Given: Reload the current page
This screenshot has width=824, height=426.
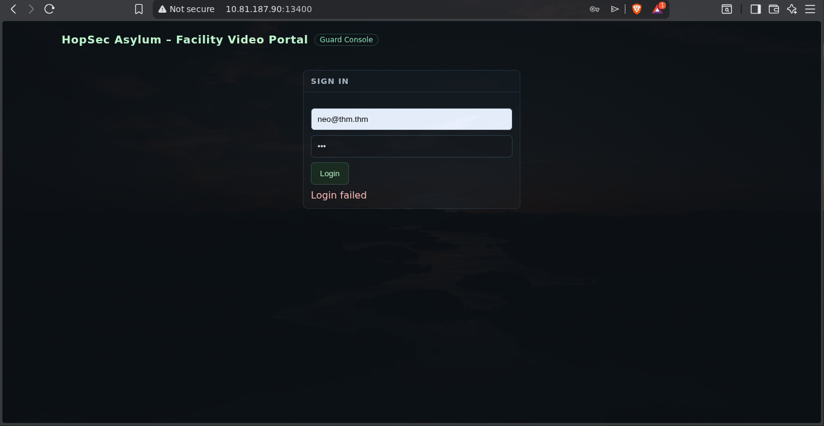Looking at the screenshot, I should coord(50,9).
